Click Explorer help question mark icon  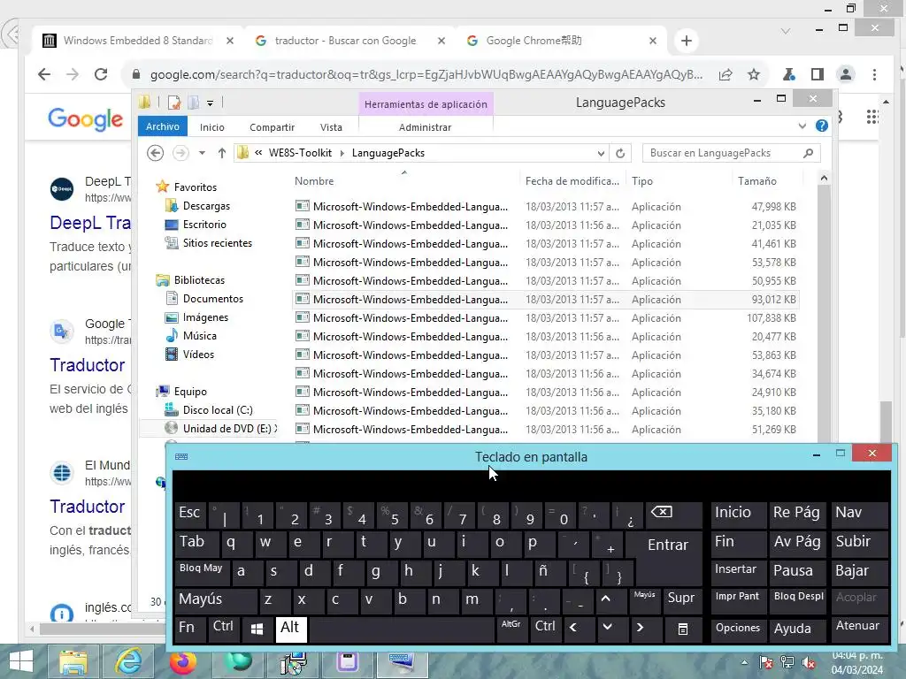[822, 126]
